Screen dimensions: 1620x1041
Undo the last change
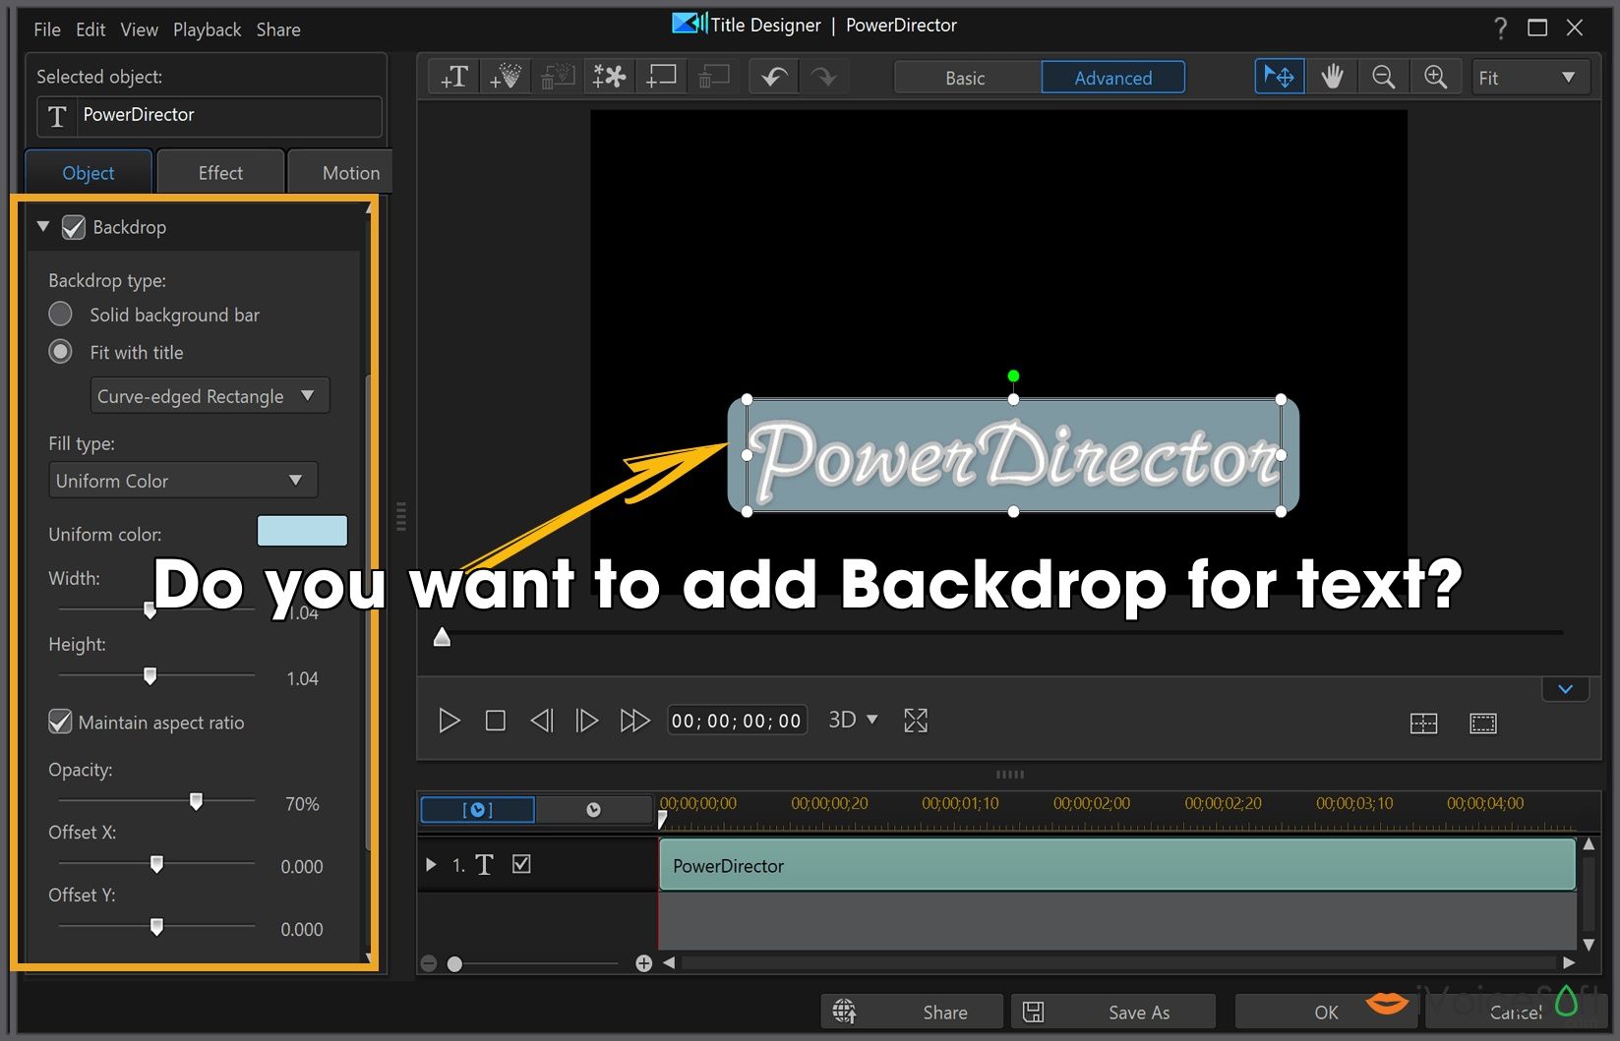[x=774, y=77]
